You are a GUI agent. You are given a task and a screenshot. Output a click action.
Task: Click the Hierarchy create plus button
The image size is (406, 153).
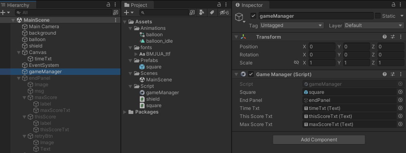point(3,12)
